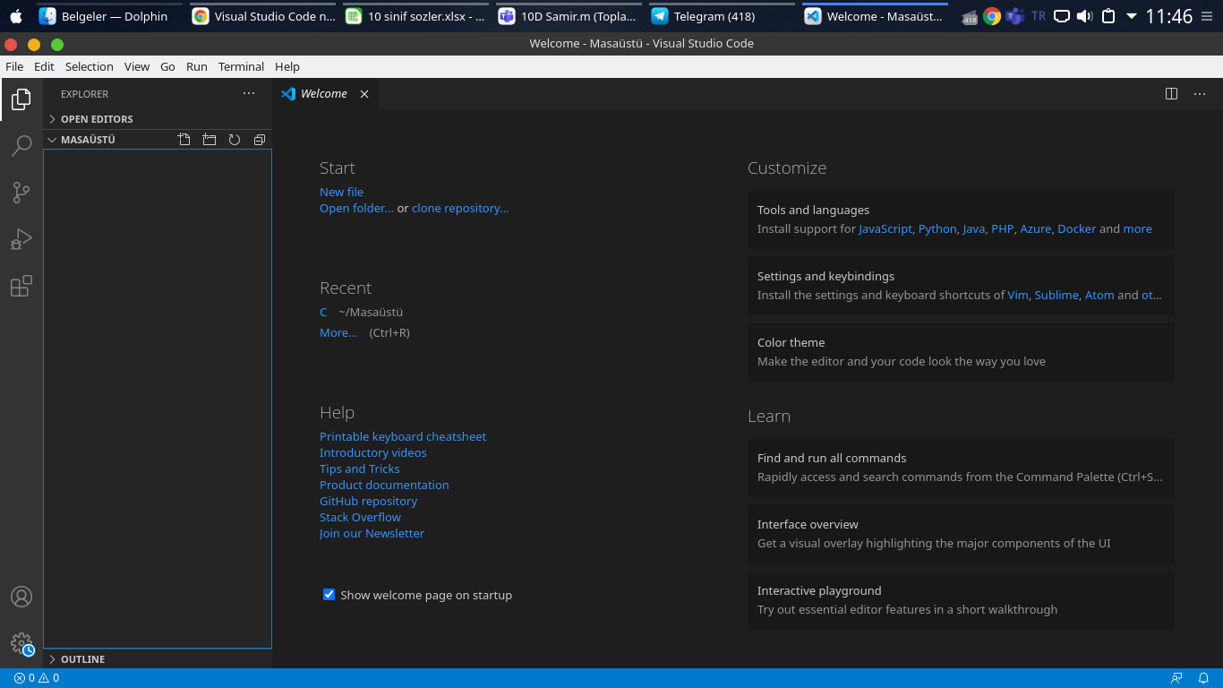Open errors and warnings problems indicator
Screen dimensions: 1223x688
point(37,678)
